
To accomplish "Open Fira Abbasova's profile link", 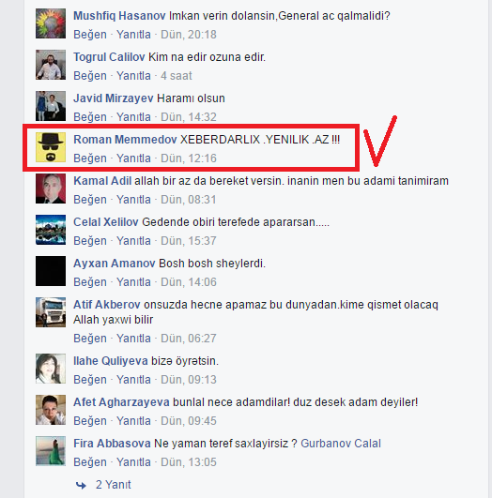I will click(112, 444).
